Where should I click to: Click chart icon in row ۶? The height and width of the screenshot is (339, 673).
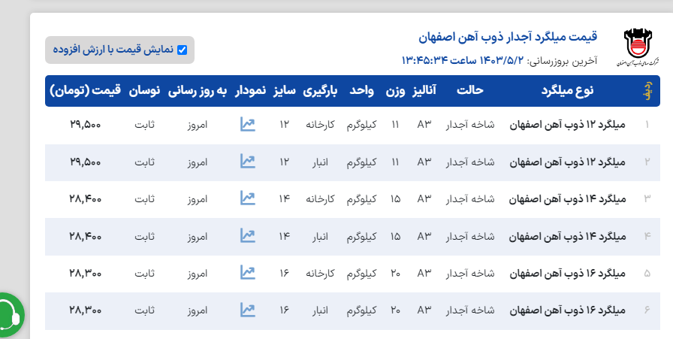coord(248,309)
